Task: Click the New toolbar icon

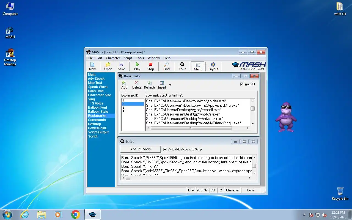Action: [x=92, y=66]
